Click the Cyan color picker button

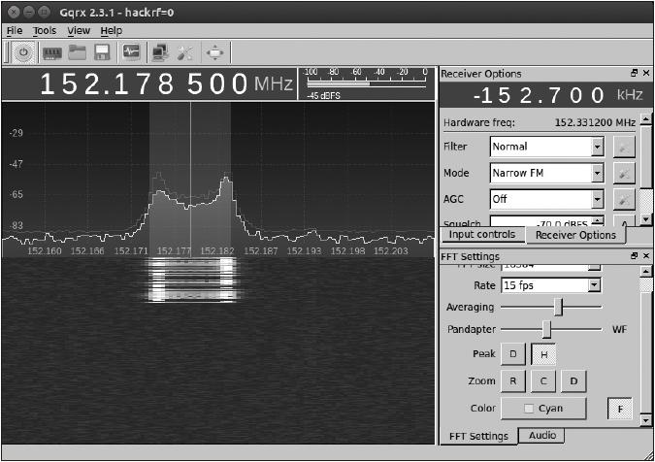[x=543, y=409]
